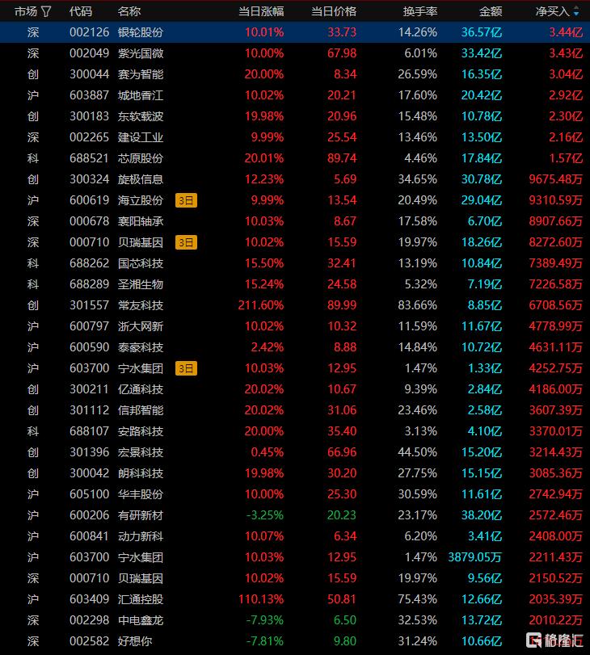This screenshot has height=655, width=590.
Task: Open the funnel filter beside 市场
Action: tap(46, 11)
